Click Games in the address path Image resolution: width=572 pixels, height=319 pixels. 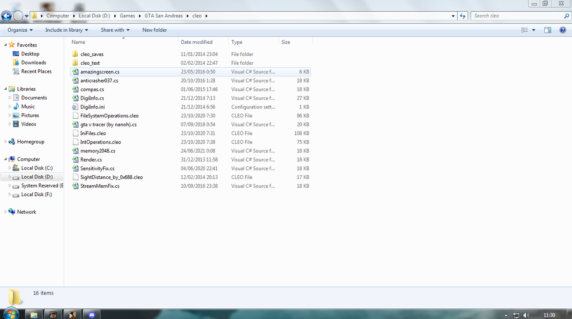[127, 16]
